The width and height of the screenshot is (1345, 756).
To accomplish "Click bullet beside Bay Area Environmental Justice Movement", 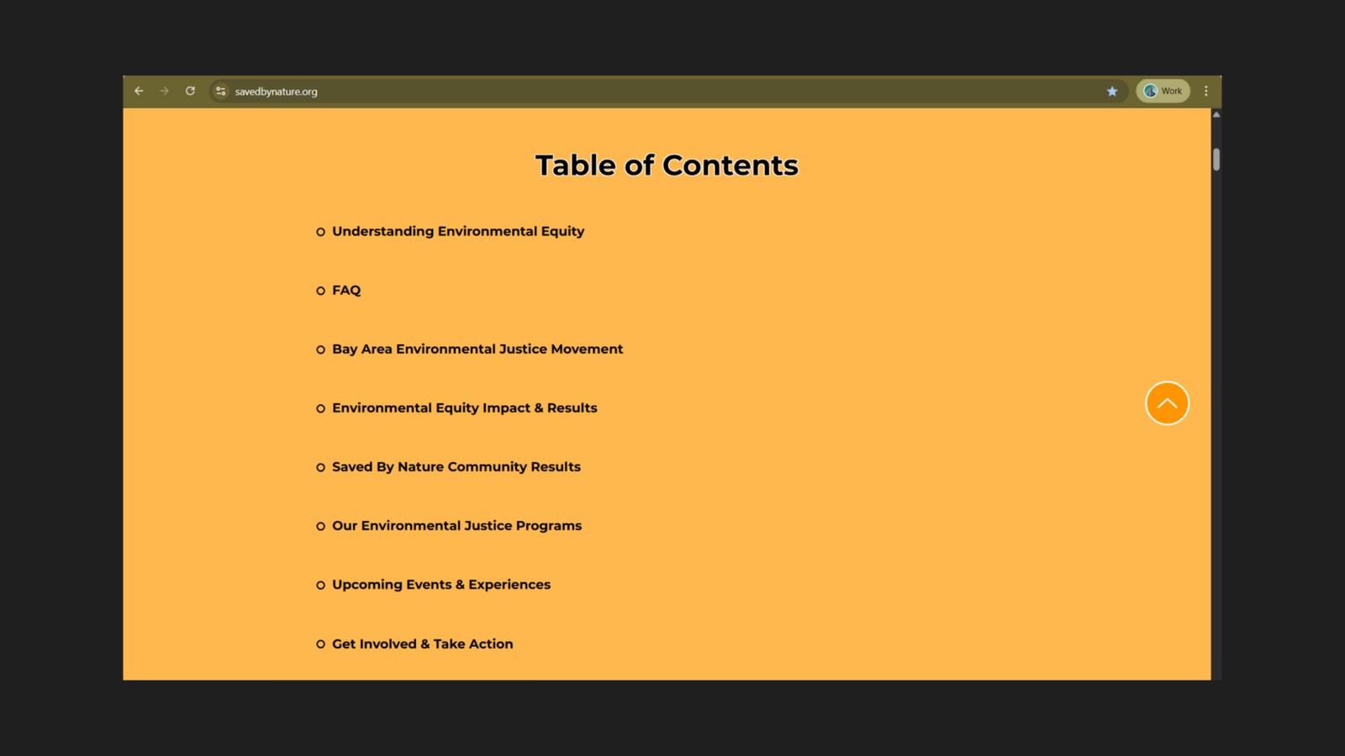I will point(320,349).
